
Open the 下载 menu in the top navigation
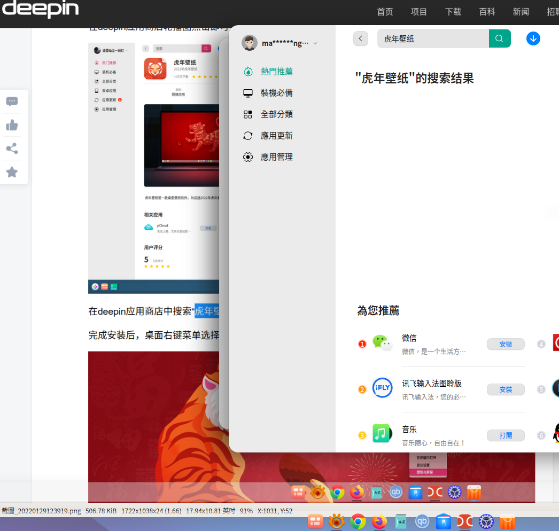[x=453, y=11]
